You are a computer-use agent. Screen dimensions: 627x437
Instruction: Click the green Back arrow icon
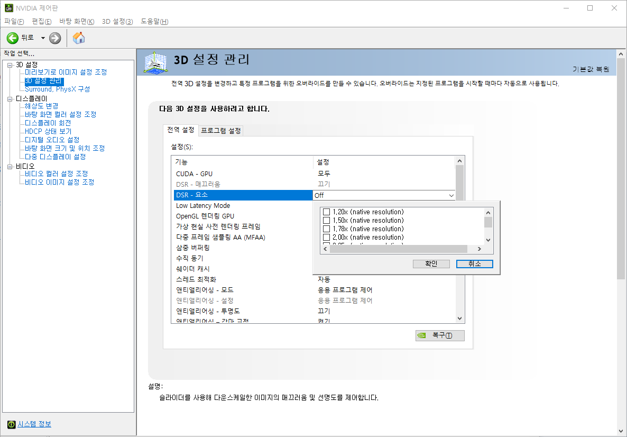(x=12, y=38)
